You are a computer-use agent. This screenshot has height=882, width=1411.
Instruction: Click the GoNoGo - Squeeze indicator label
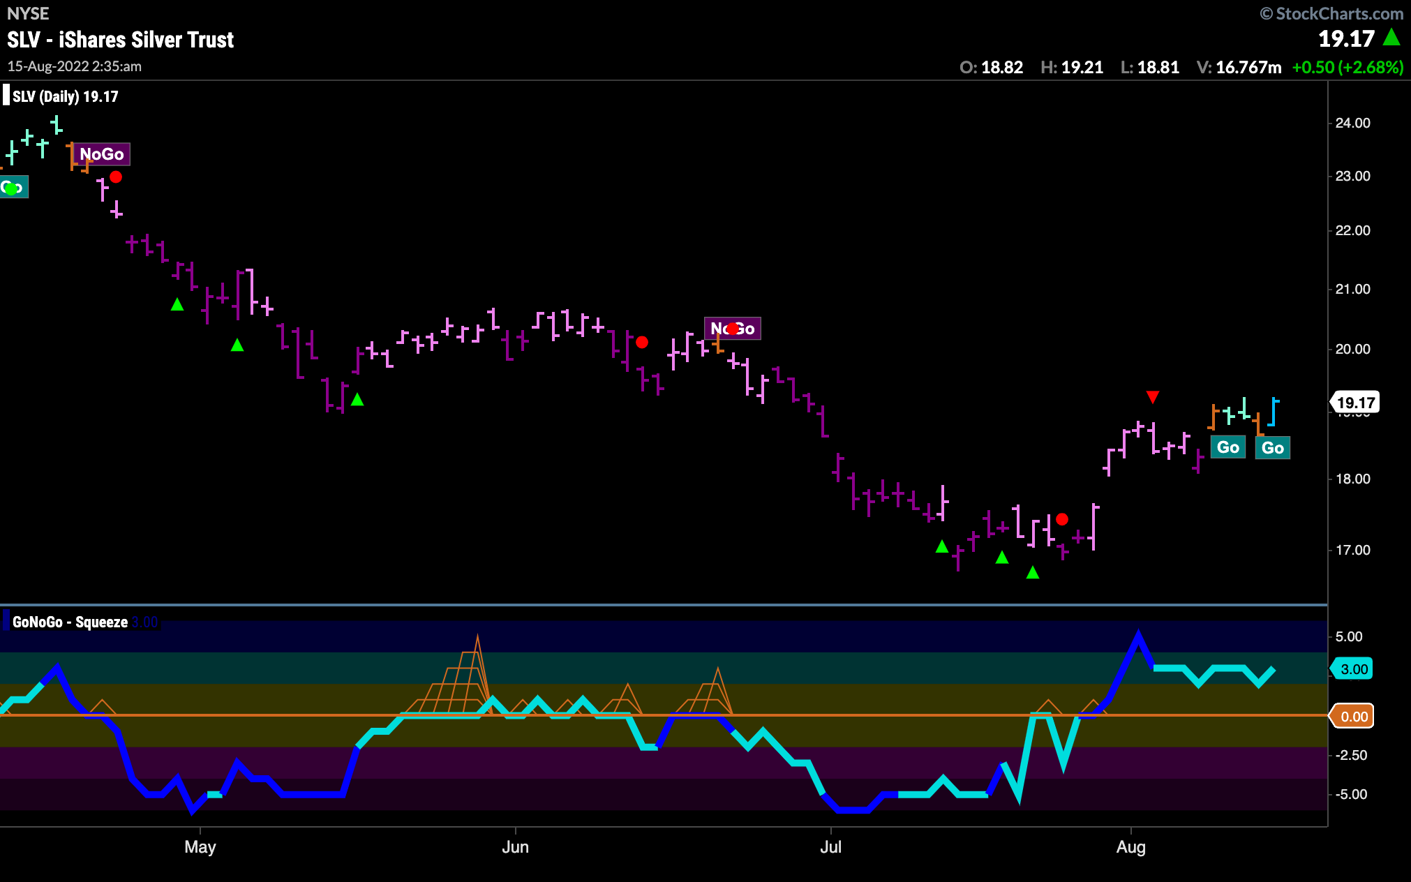tap(70, 622)
